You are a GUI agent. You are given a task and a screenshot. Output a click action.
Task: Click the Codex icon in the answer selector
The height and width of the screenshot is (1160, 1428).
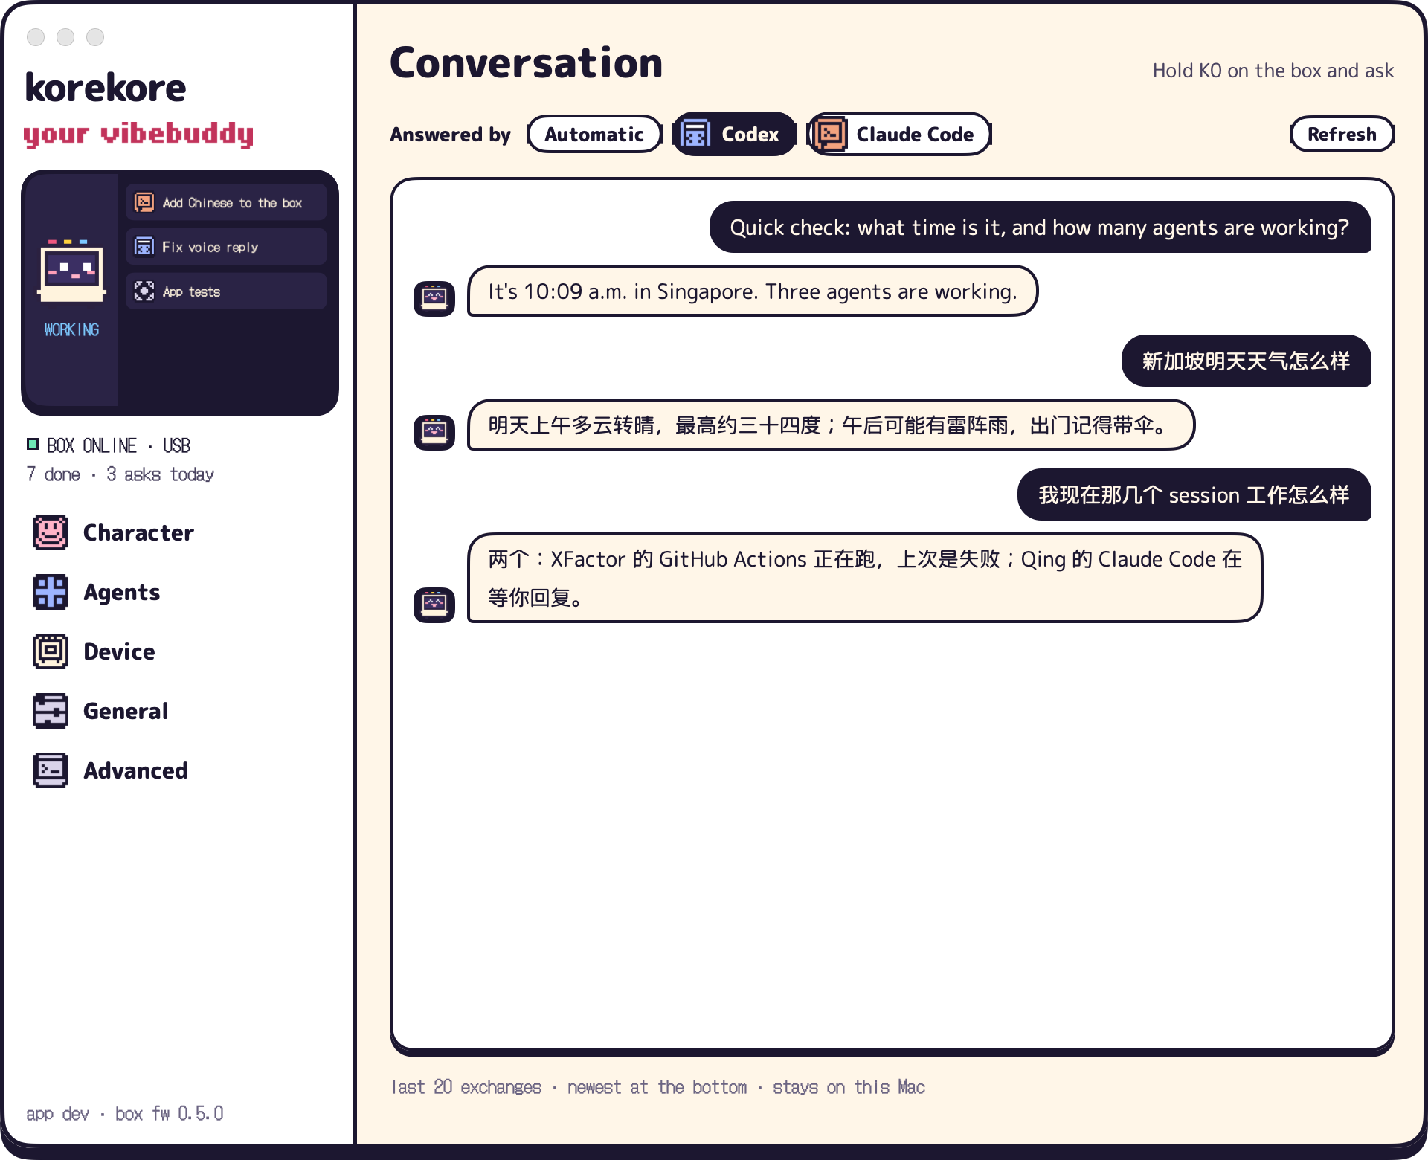pos(695,134)
